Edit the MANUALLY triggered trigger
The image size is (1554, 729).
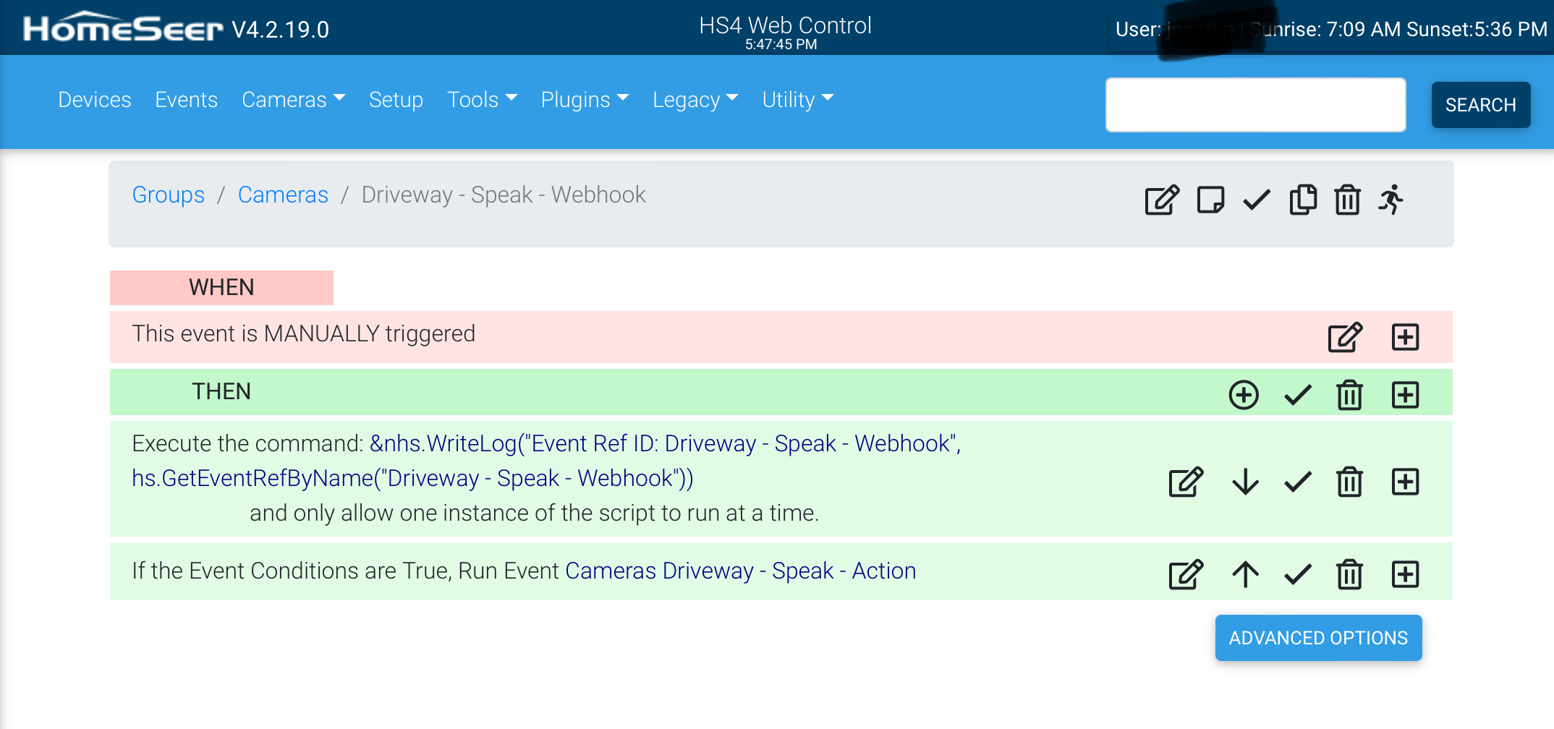1345,337
